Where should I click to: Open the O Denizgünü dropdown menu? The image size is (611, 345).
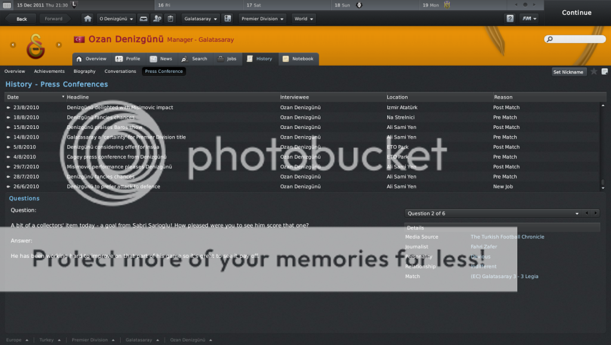(116, 19)
